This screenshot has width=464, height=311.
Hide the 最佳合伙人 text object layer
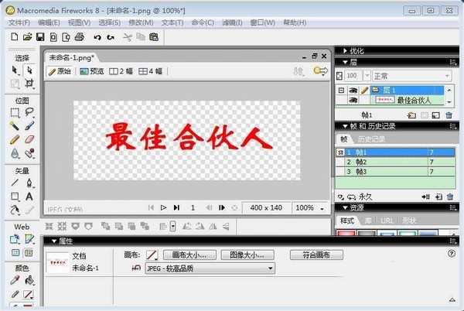pyautogui.click(x=352, y=101)
